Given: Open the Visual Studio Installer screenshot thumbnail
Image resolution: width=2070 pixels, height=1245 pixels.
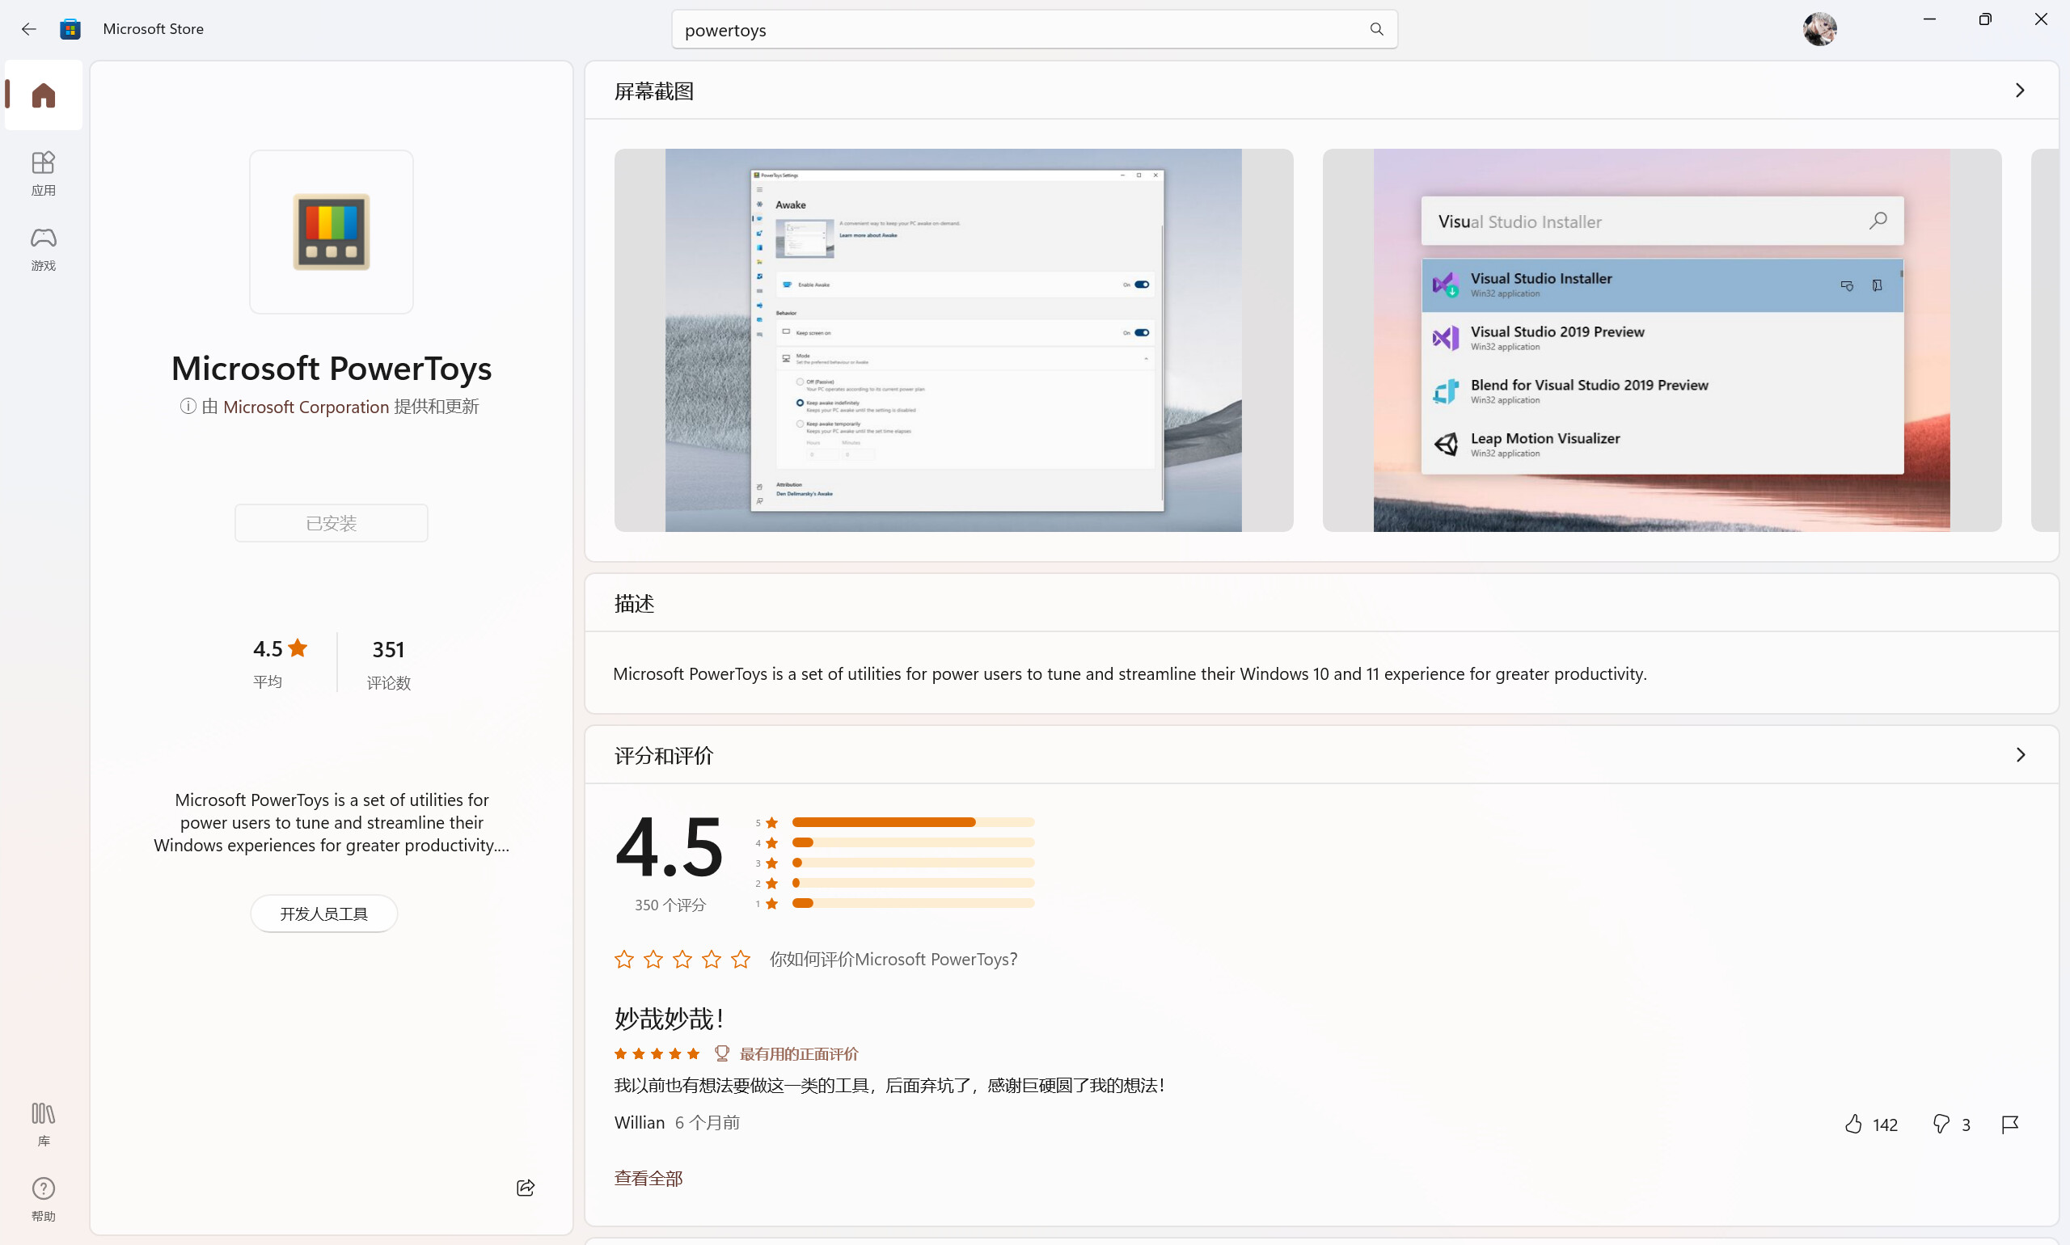Looking at the screenshot, I should click(1662, 340).
